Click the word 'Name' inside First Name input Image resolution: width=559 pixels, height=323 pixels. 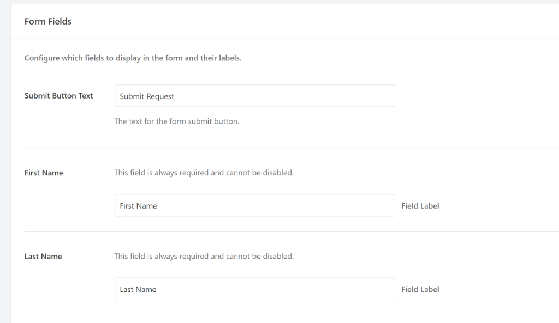click(147, 206)
